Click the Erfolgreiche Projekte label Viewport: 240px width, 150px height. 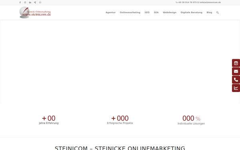pyautogui.click(x=120, y=123)
